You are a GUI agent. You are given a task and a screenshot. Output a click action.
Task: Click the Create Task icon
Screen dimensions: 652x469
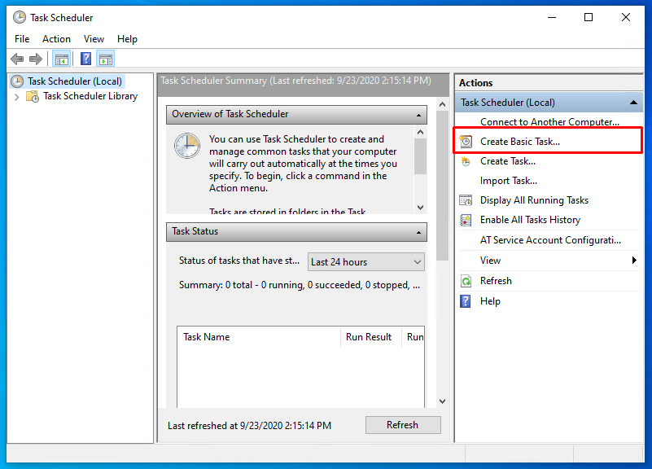pyautogui.click(x=466, y=161)
